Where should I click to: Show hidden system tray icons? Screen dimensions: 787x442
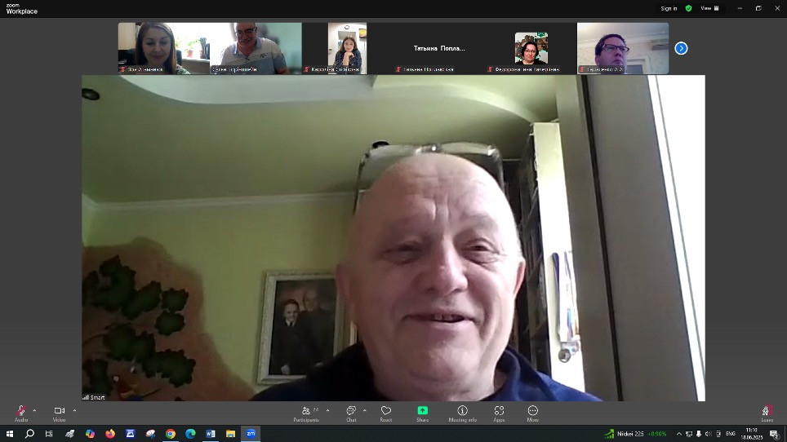[678, 434]
